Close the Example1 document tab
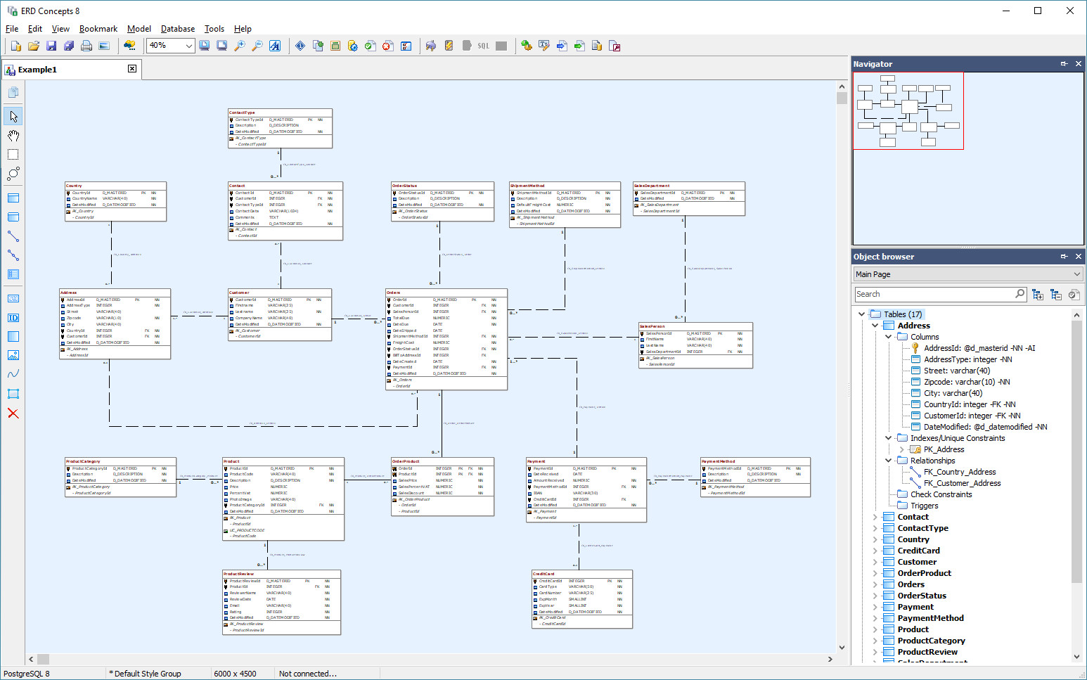The image size is (1087, 680). click(132, 69)
